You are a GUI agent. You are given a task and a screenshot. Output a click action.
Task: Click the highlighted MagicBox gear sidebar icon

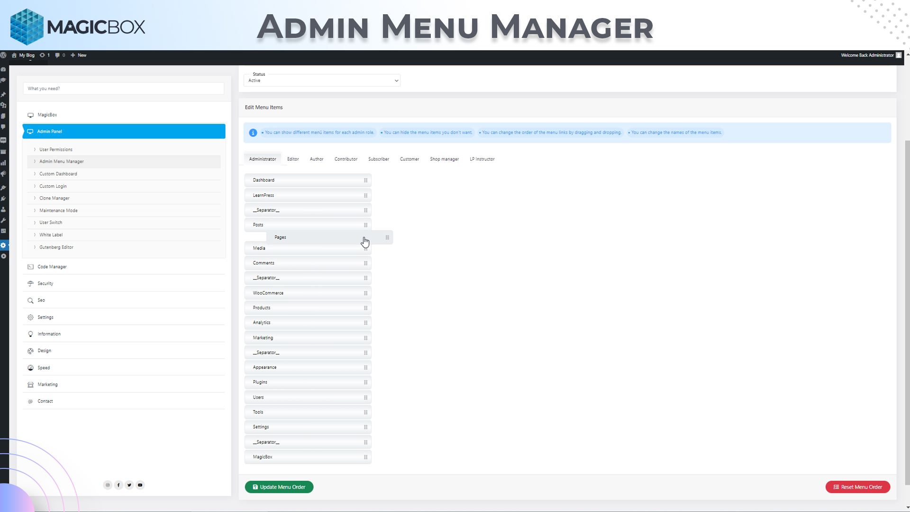click(x=3, y=246)
